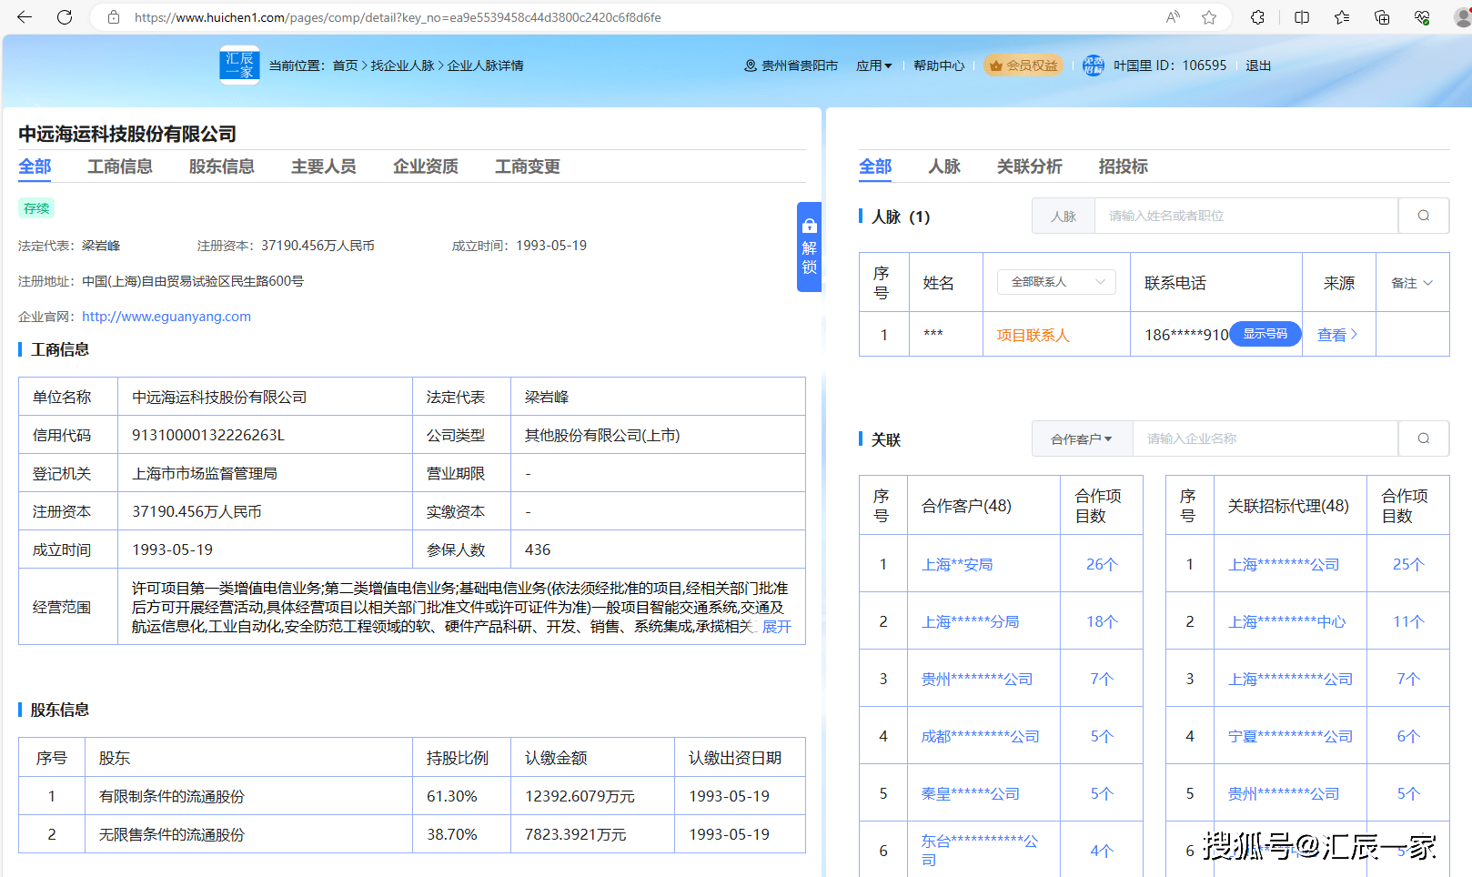
Task: Bookmark this page with the star icon
Action: pos(1209,17)
